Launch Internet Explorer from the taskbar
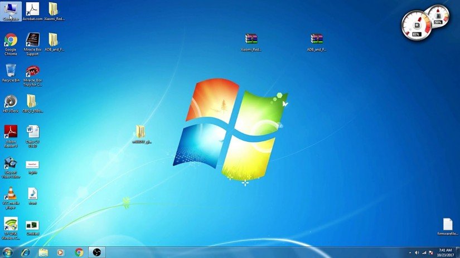The width and height of the screenshot is (460, 258). [26, 252]
